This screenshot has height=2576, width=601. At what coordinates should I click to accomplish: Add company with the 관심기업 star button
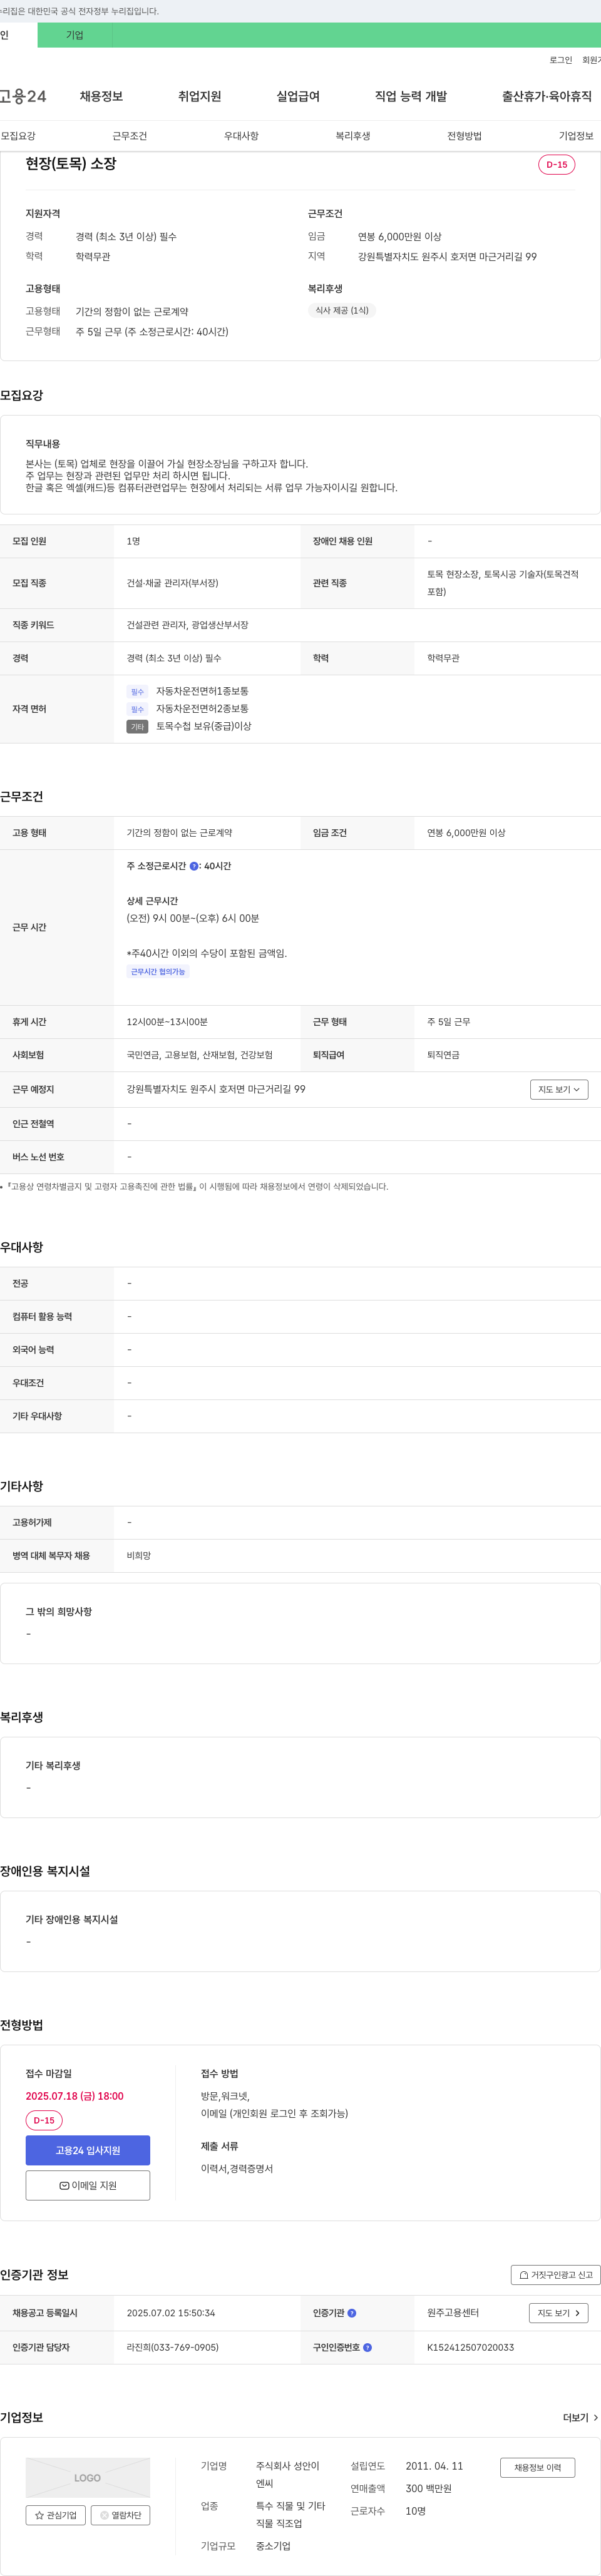click(x=56, y=2515)
